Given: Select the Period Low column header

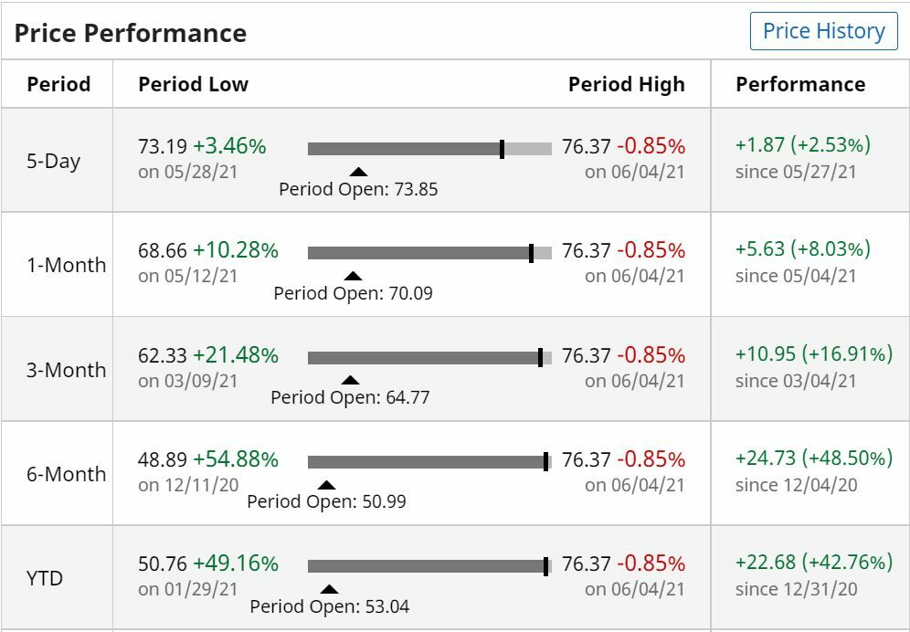Looking at the screenshot, I should 193,85.
